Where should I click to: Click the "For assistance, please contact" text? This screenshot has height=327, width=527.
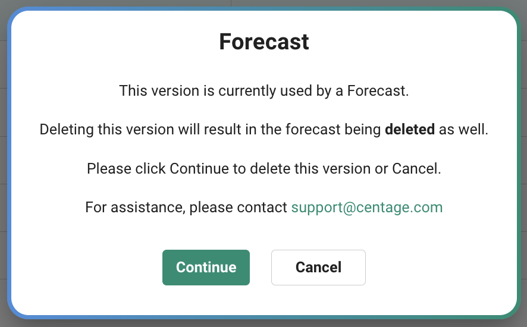tap(186, 207)
